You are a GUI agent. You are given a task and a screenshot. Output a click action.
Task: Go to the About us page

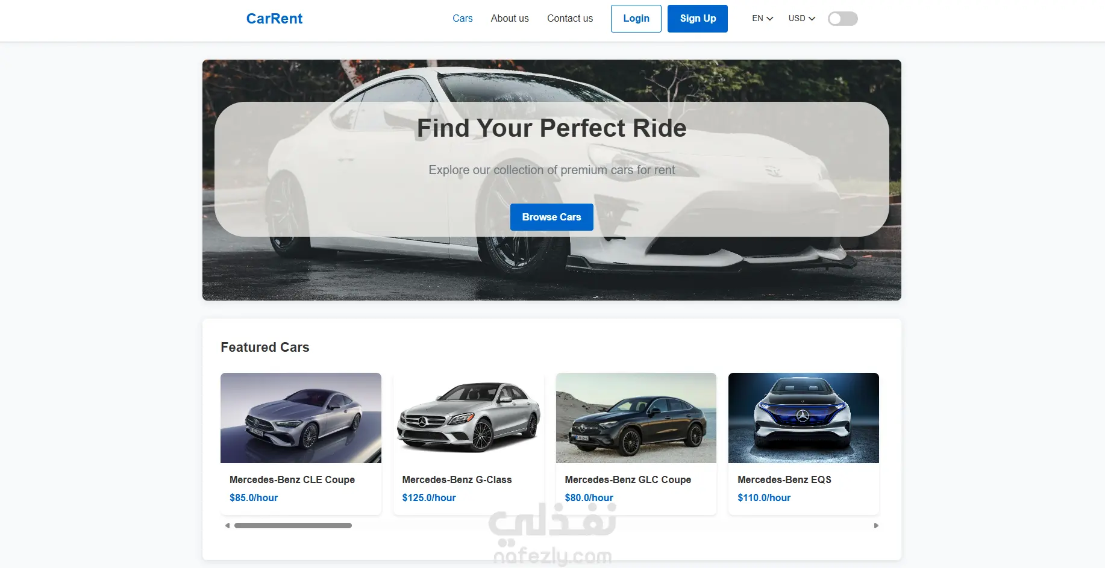(510, 19)
